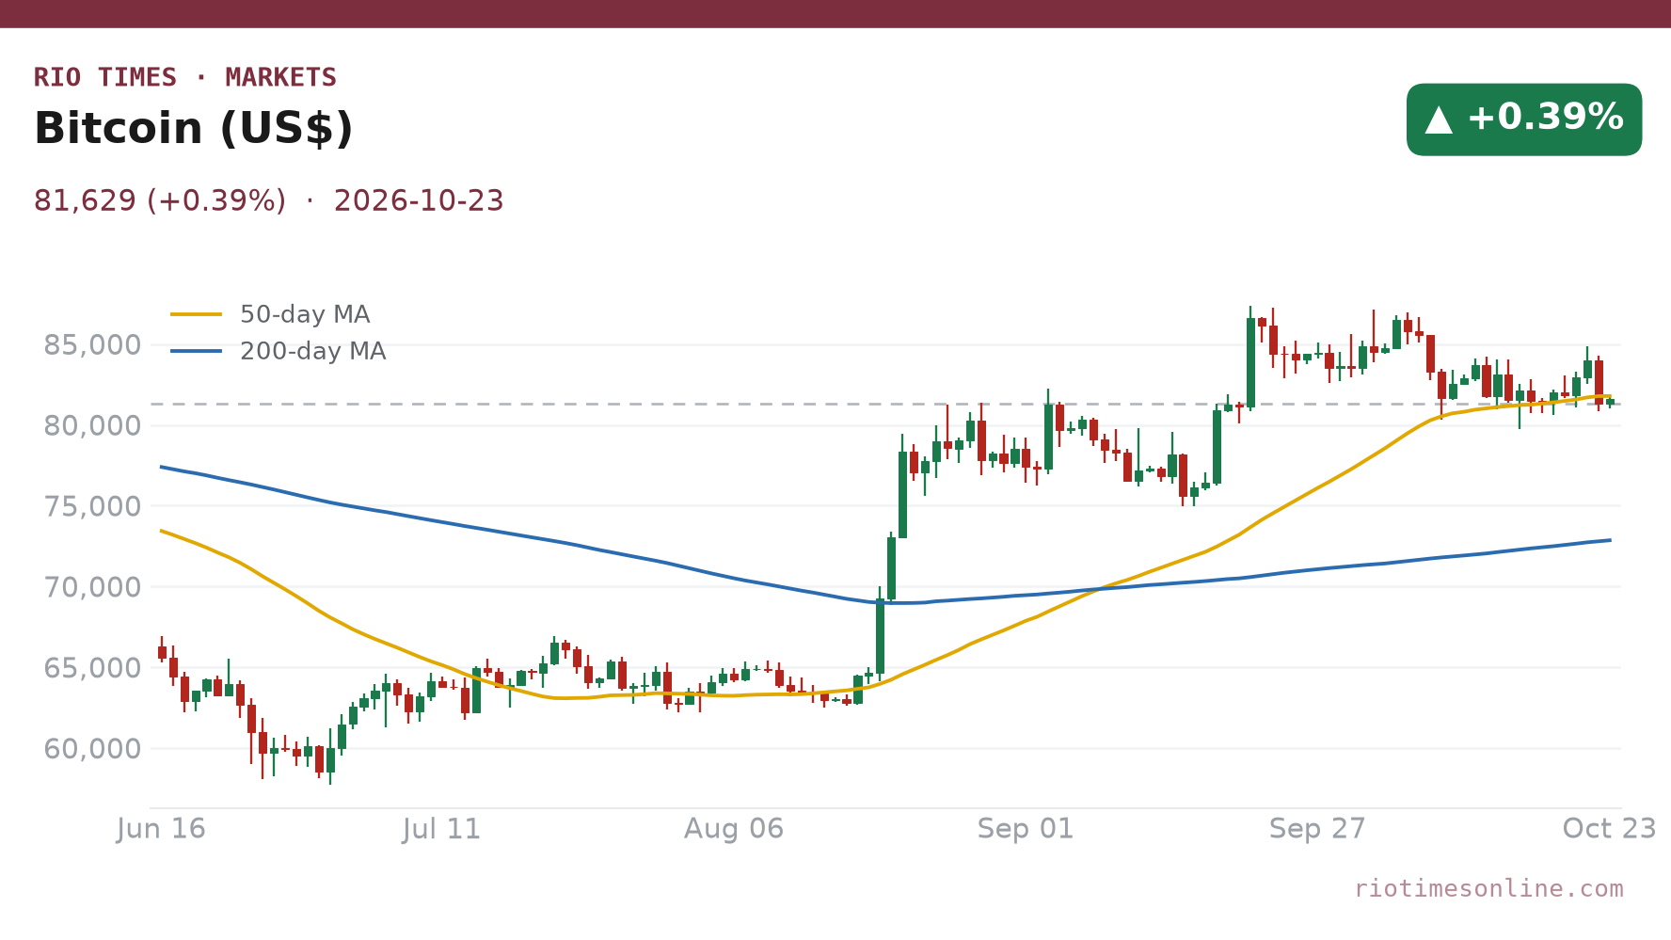The width and height of the screenshot is (1671, 940).
Task: Click the 80,000 y-axis label
Action: point(92,426)
